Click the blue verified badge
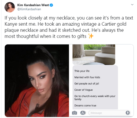Image resolution: width=137 pixels, height=118 pixels. tap(51, 5)
